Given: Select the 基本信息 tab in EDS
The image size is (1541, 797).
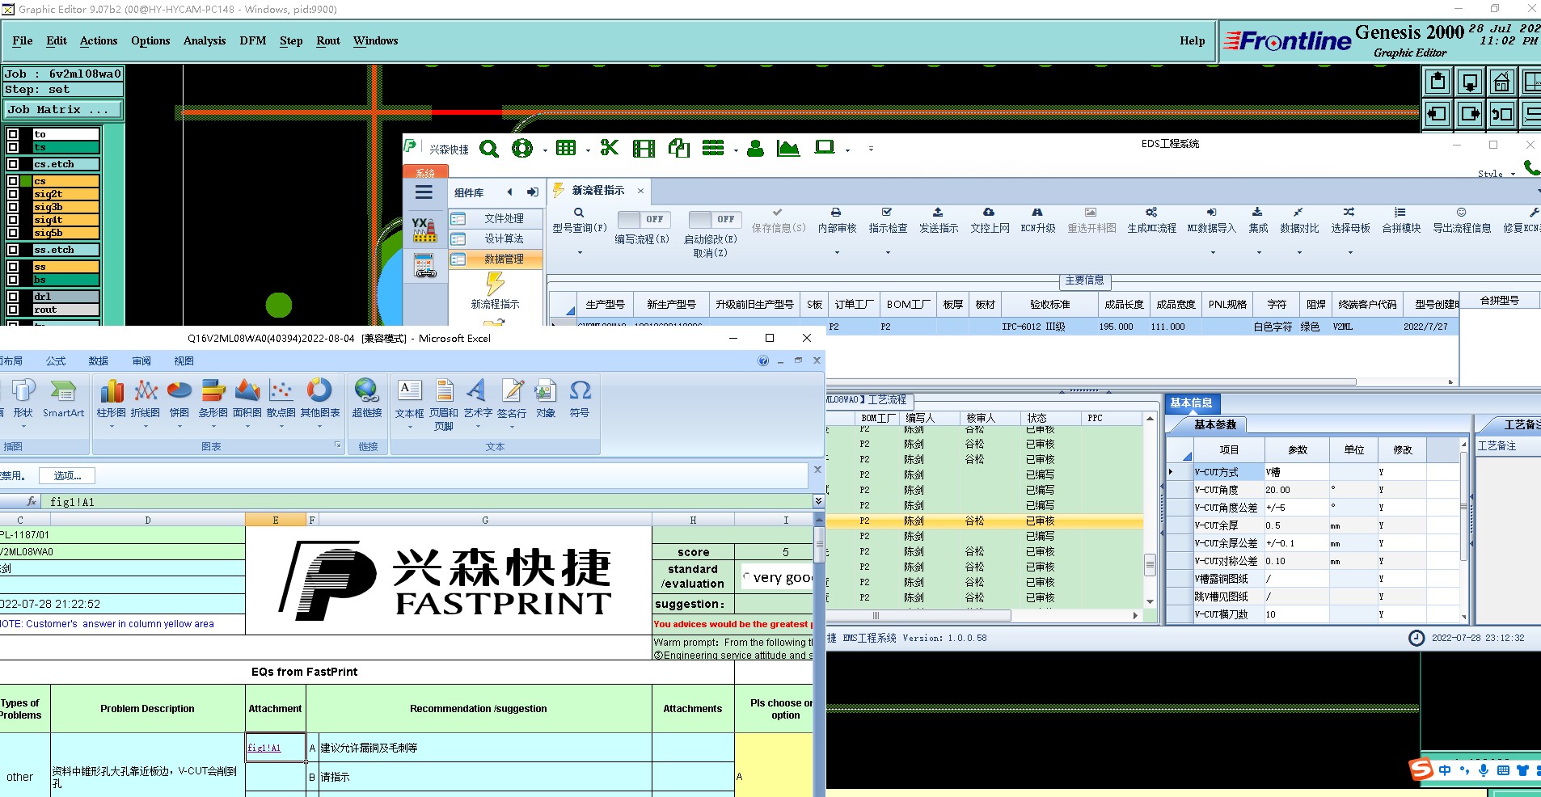Looking at the screenshot, I should point(1192,403).
